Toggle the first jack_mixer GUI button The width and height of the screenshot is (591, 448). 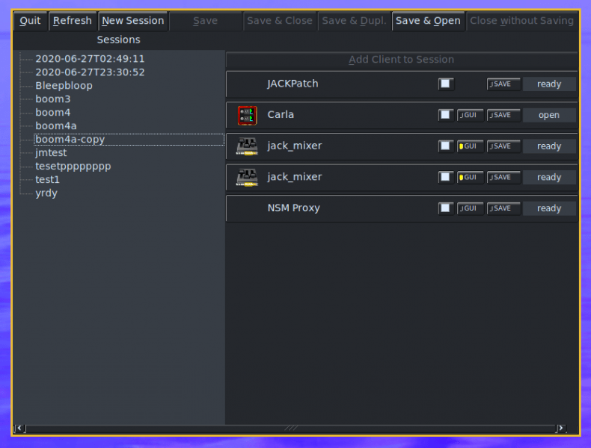click(470, 146)
